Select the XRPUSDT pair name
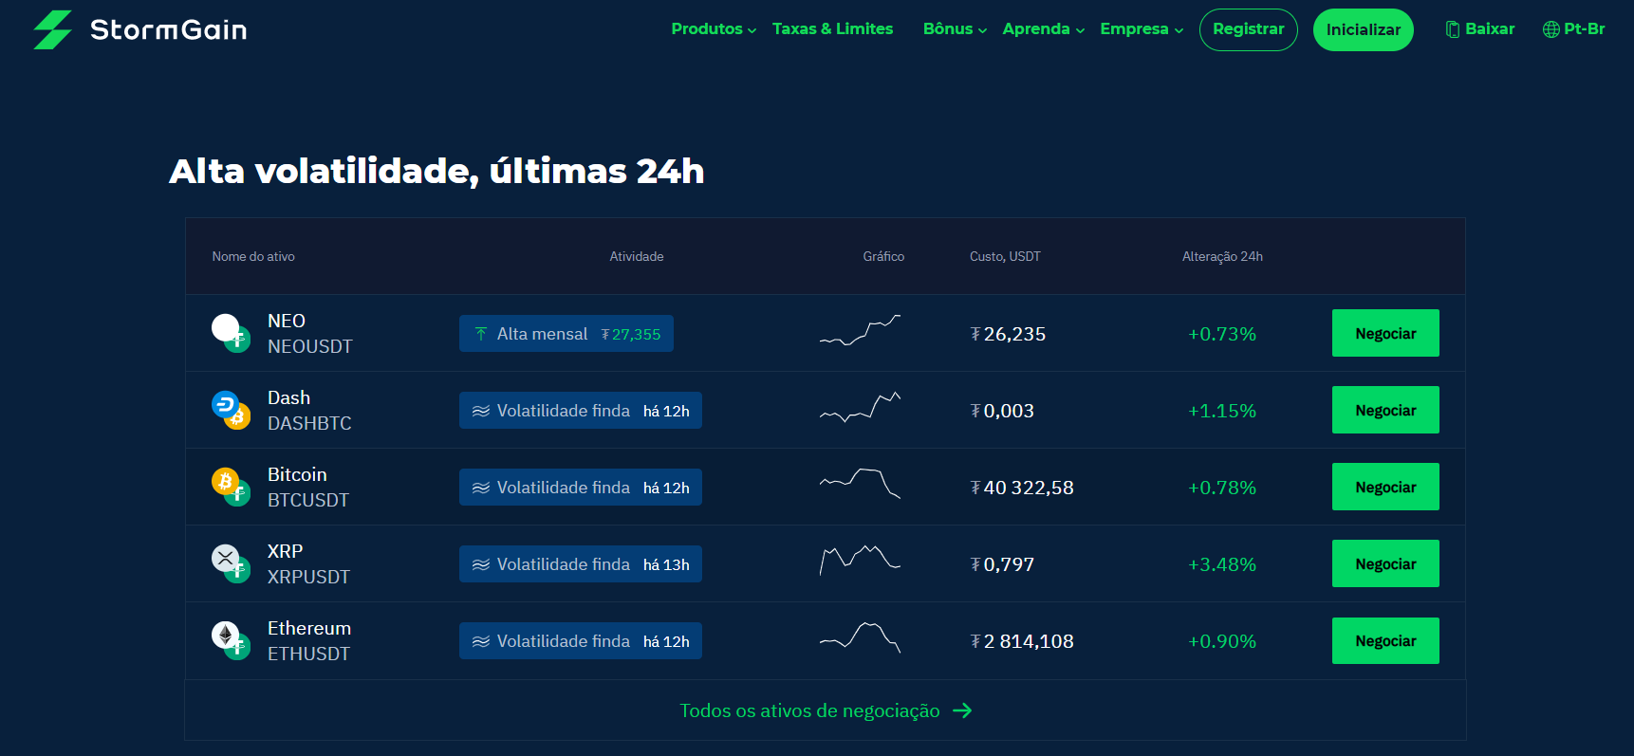The height and width of the screenshot is (756, 1634). tap(308, 578)
